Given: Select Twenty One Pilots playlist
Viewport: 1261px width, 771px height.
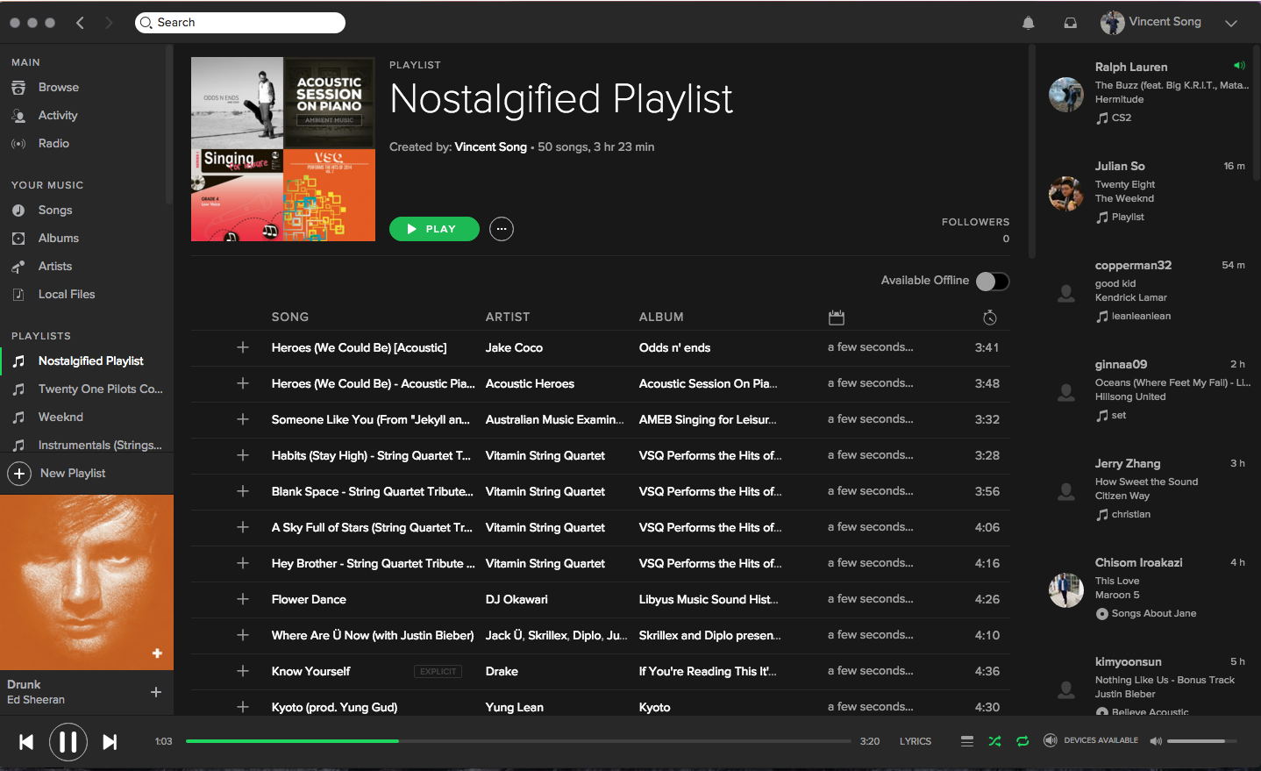Looking at the screenshot, I should (101, 389).
